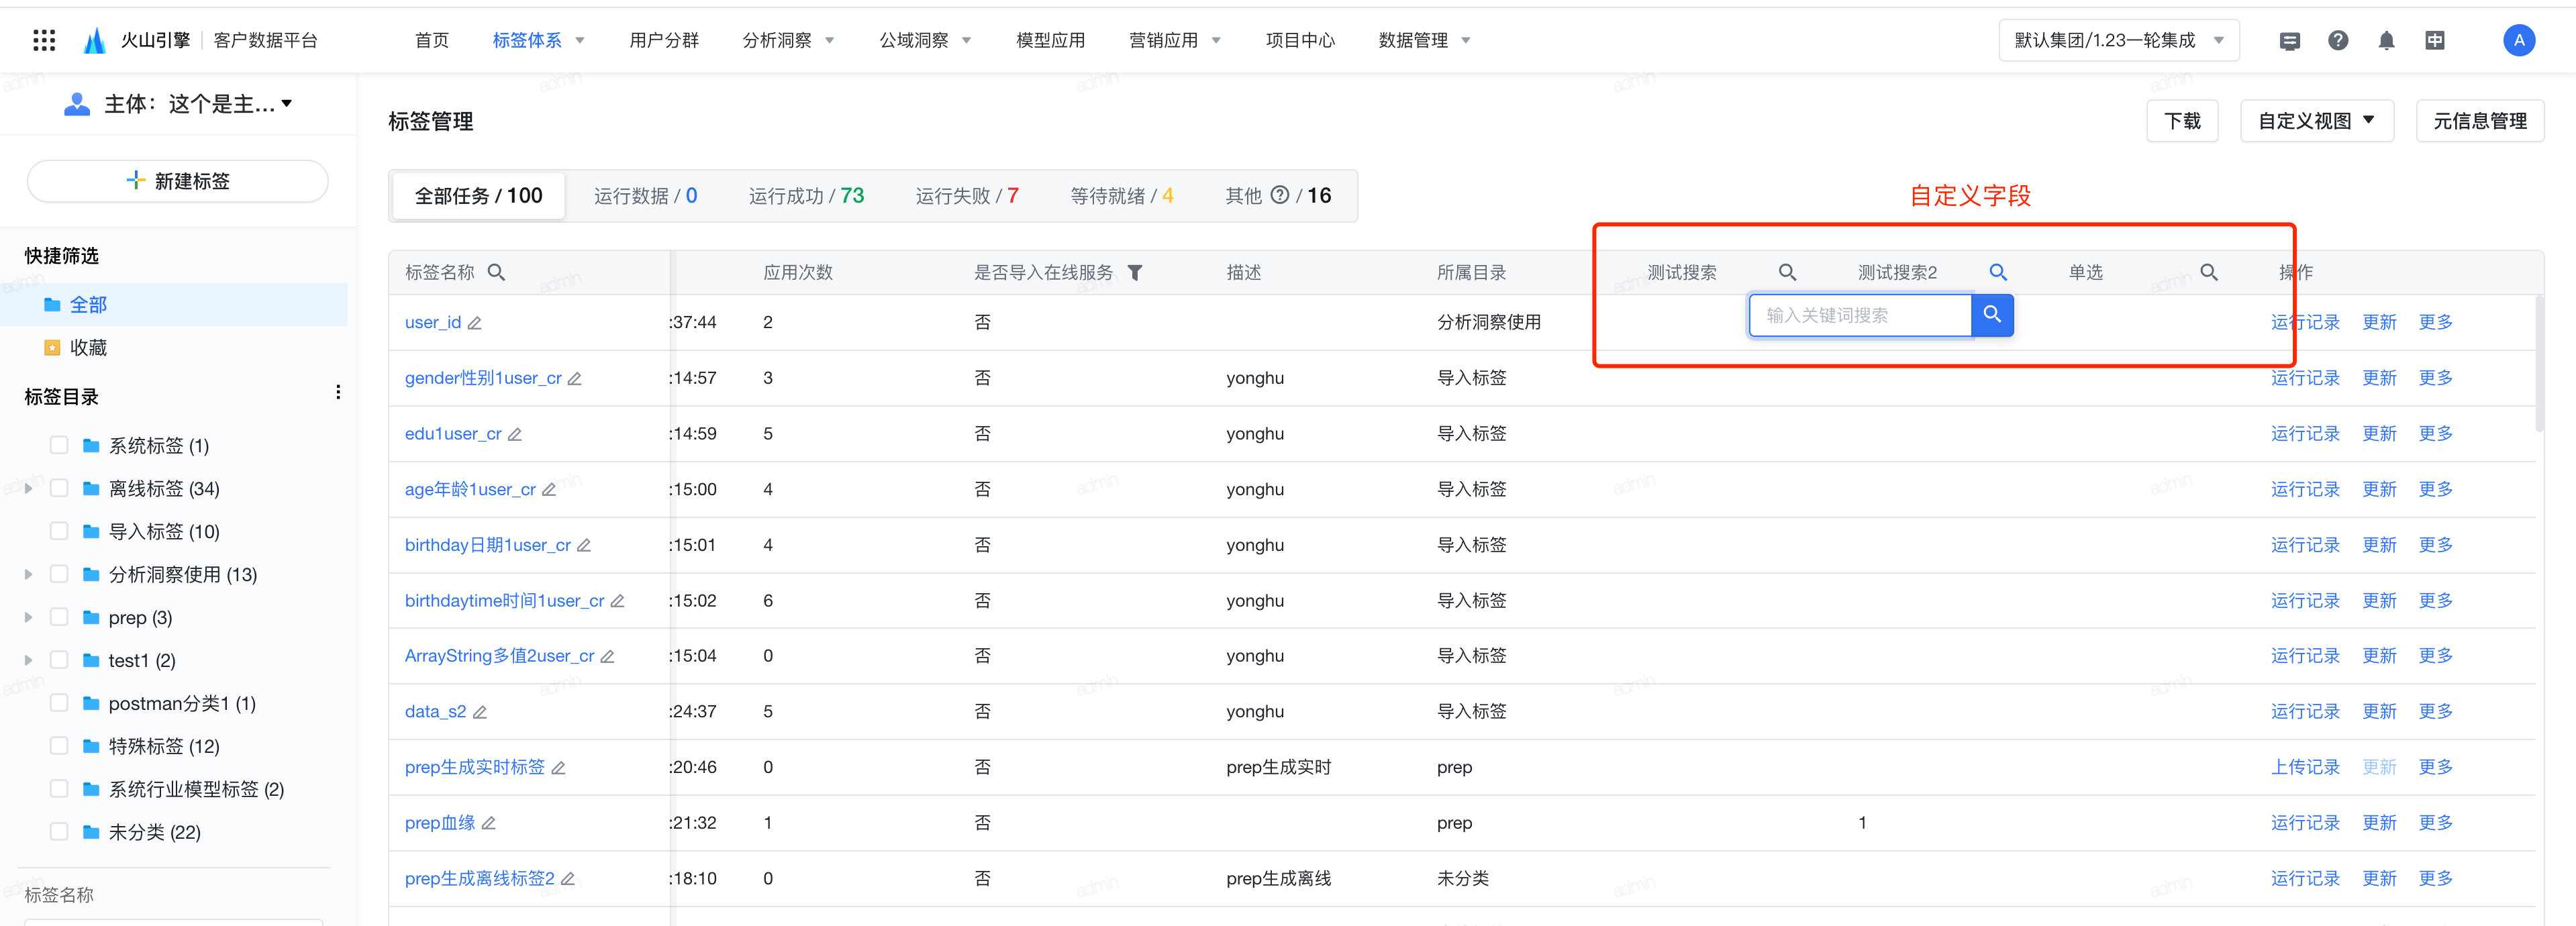Go to 首页 in top navigation

click(432, 40)
